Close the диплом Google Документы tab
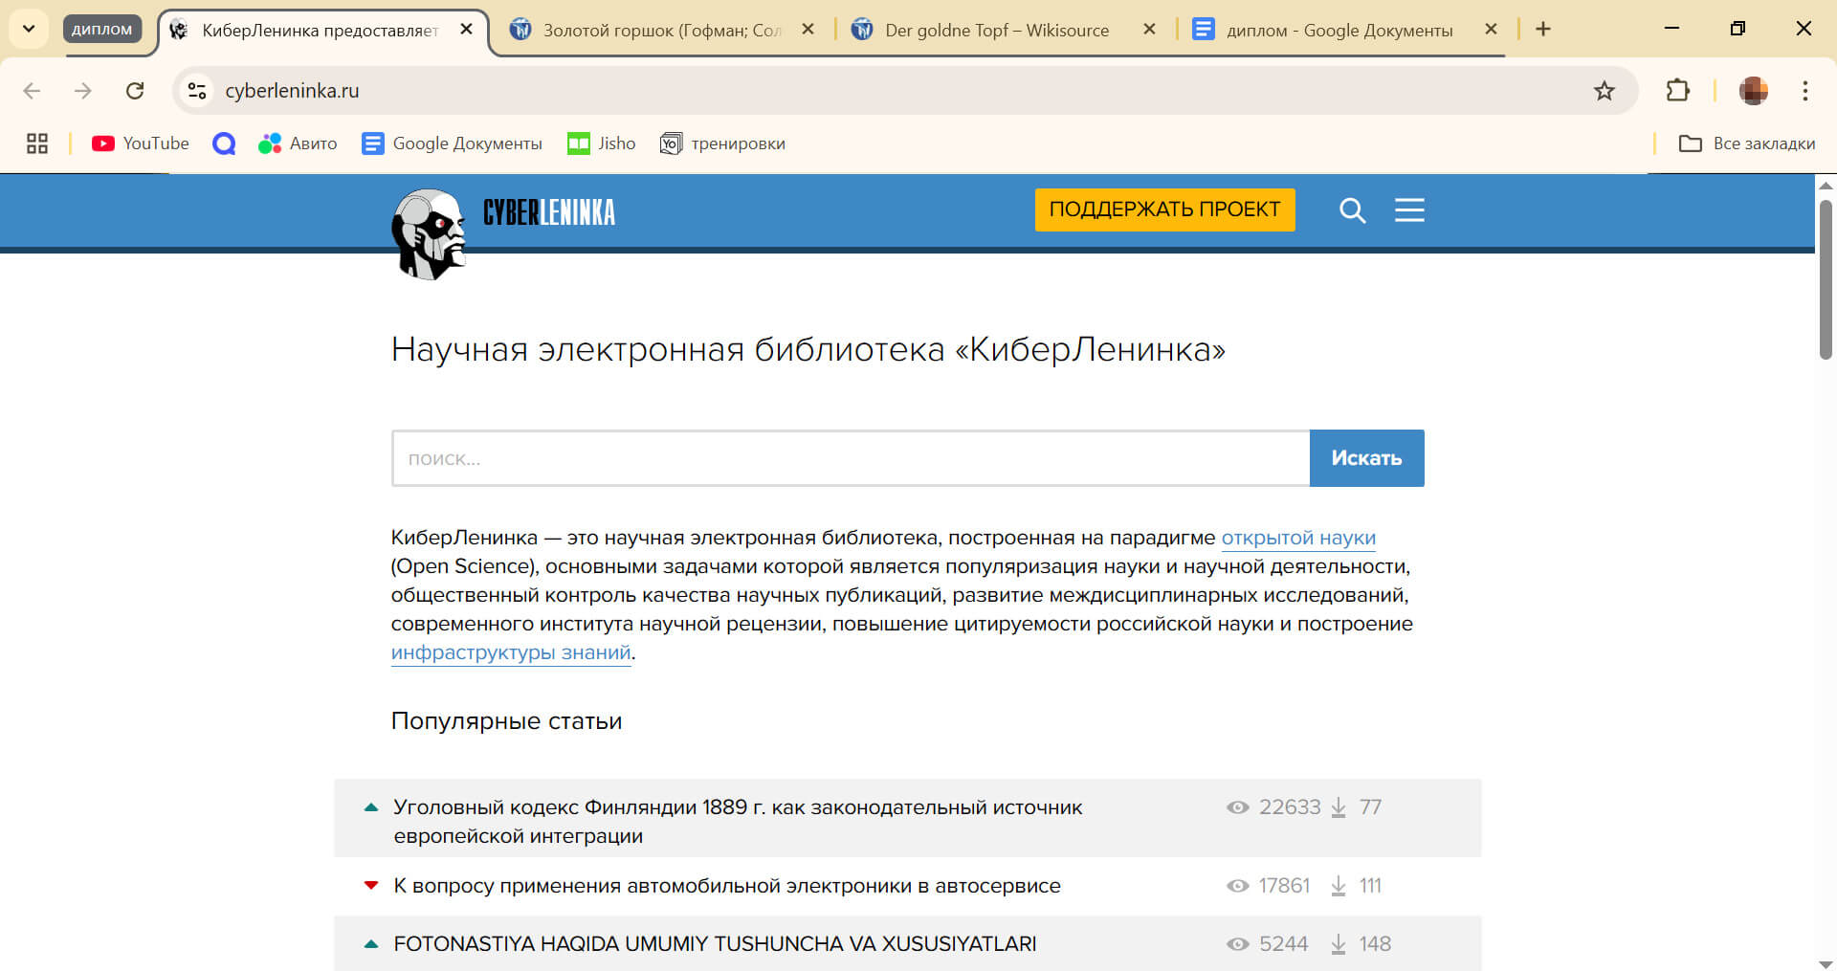 pos(1491,30)
